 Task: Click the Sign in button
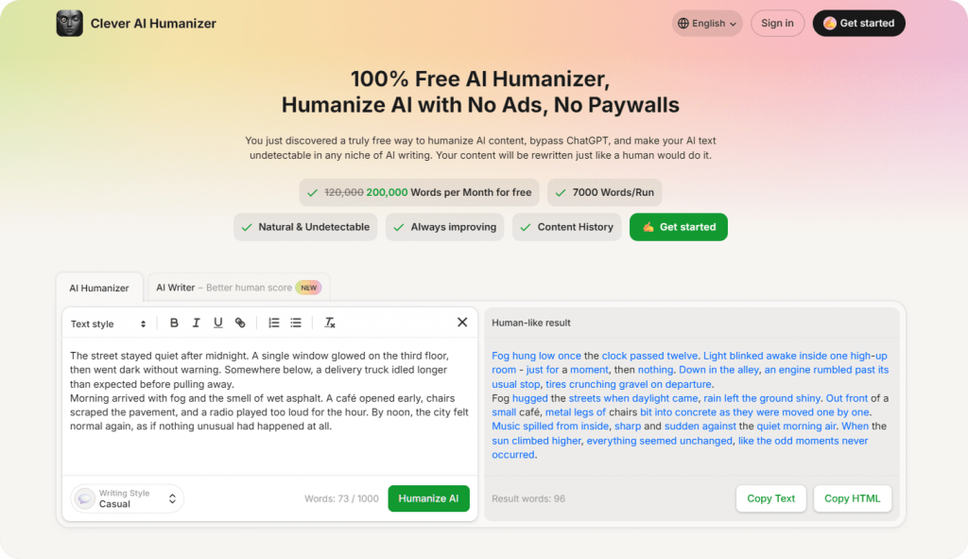click(777, 24)
